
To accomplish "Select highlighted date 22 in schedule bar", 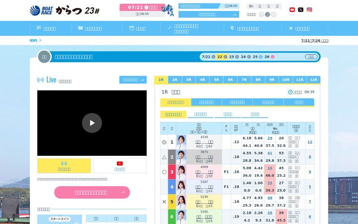I will [222, 57].
